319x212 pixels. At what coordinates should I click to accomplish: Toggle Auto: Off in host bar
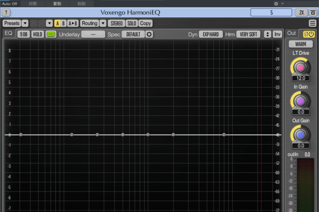point(9,3)
